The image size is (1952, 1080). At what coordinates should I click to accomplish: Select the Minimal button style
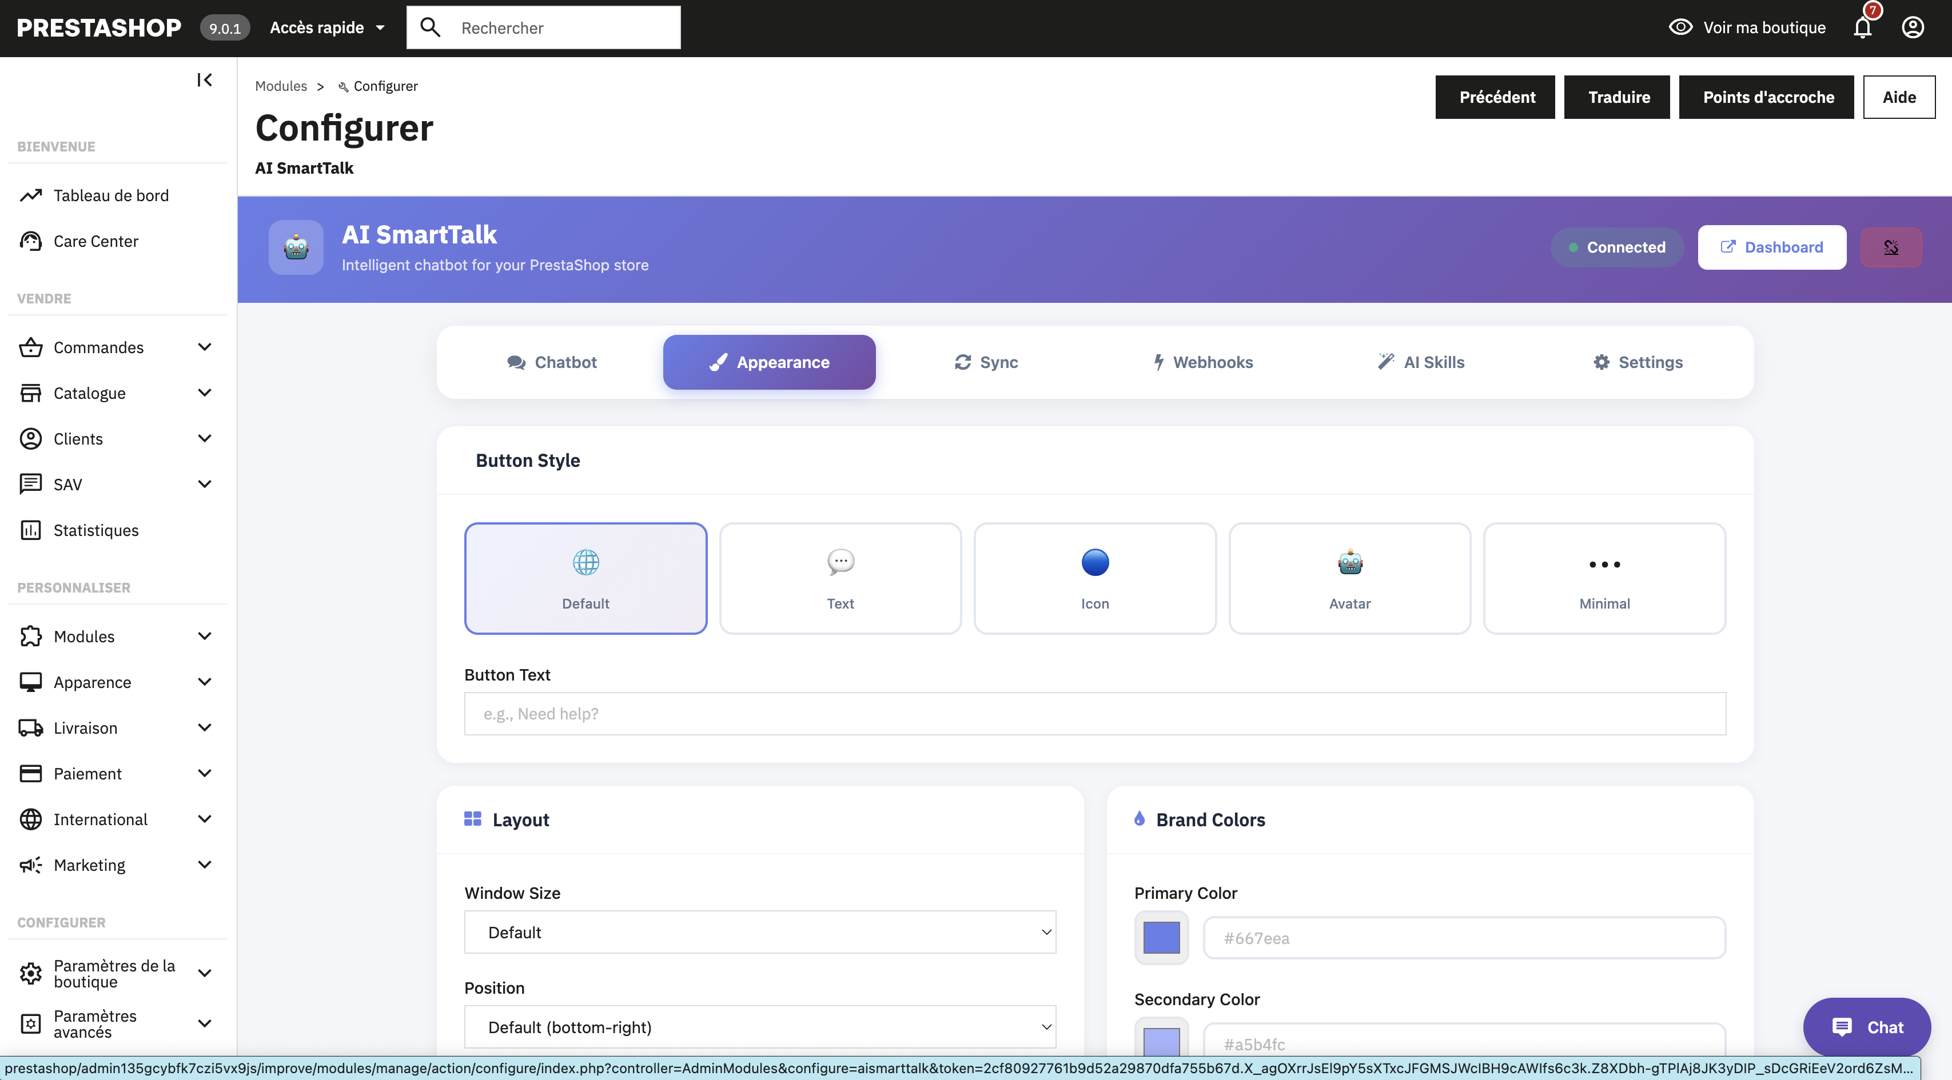click(1605, 578)
